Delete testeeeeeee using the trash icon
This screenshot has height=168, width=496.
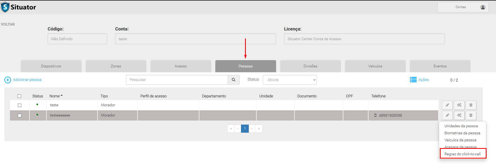point(471,115)
